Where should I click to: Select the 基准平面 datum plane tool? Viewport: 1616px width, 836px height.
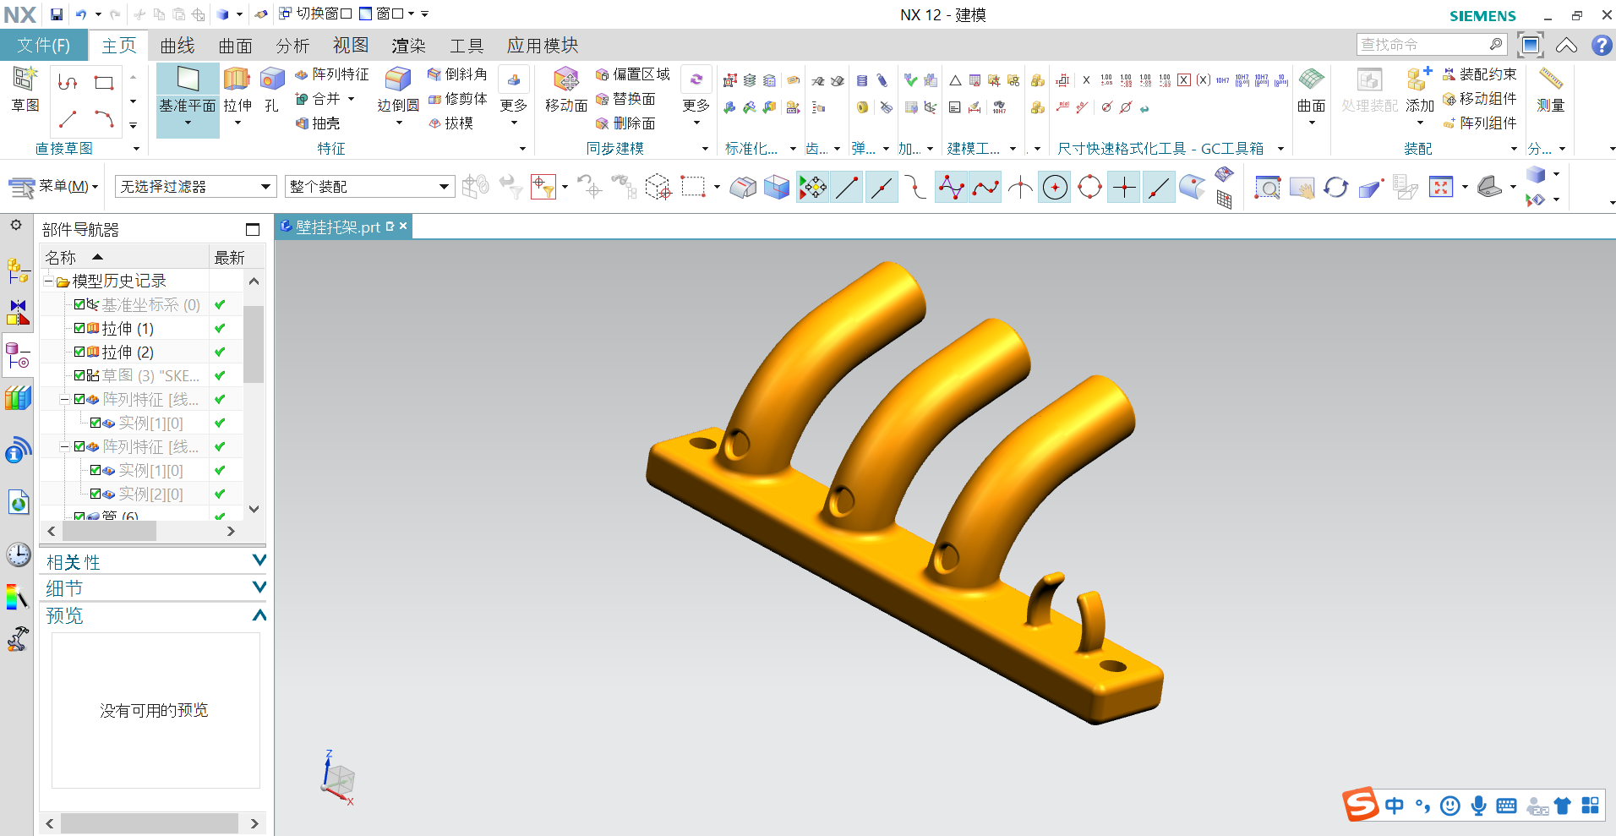click(188, 90)
